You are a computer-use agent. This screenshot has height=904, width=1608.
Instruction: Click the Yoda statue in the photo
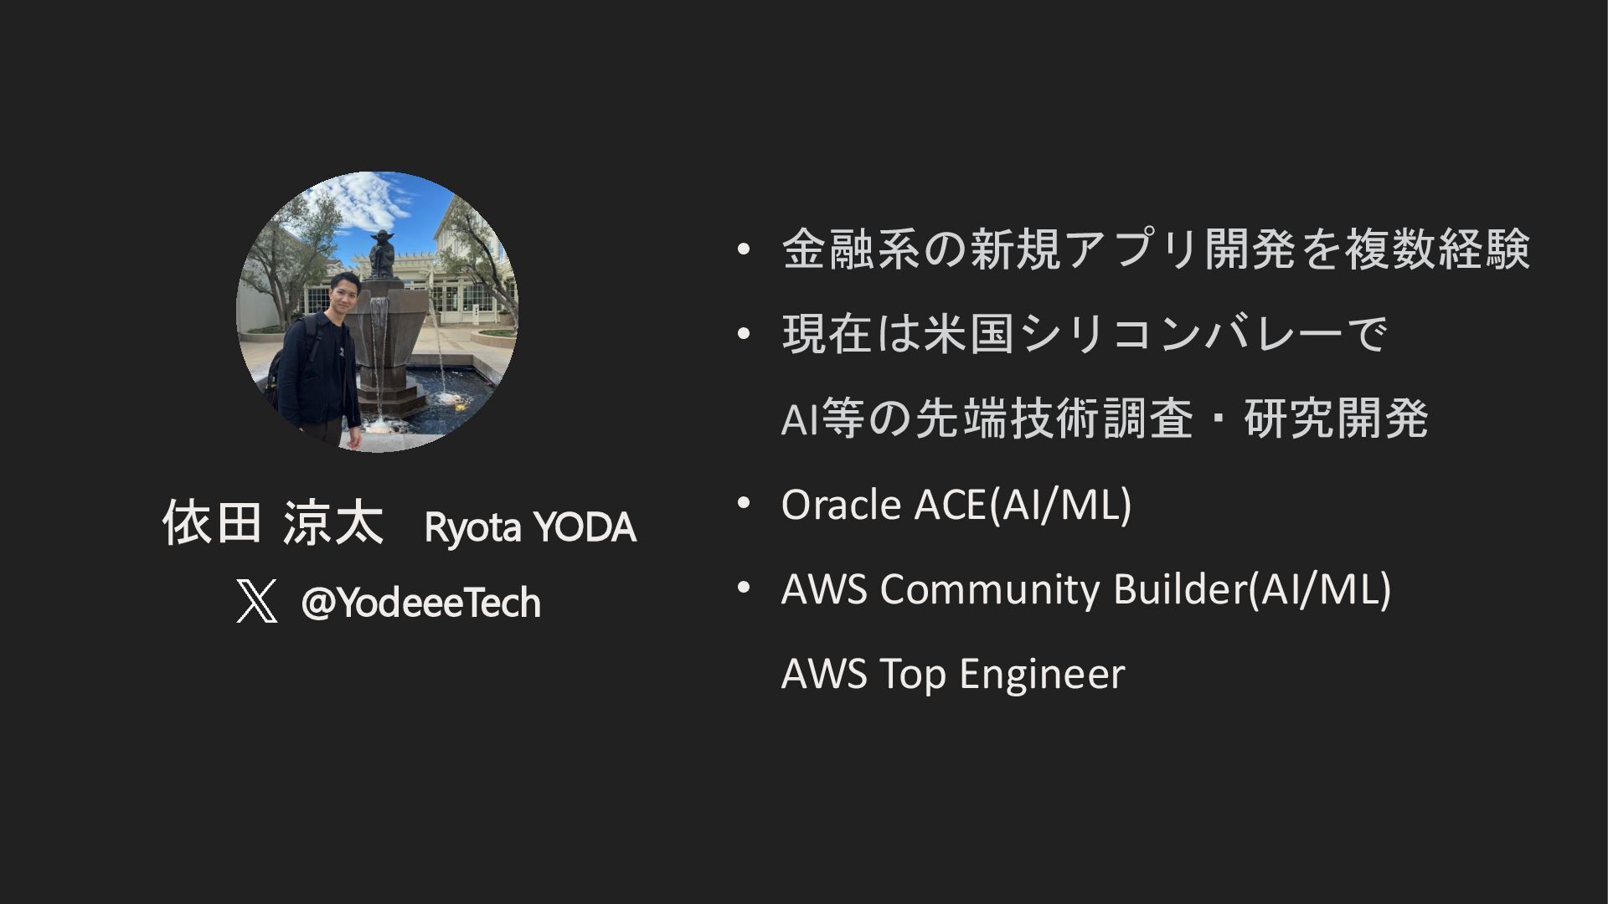(383, 254)
